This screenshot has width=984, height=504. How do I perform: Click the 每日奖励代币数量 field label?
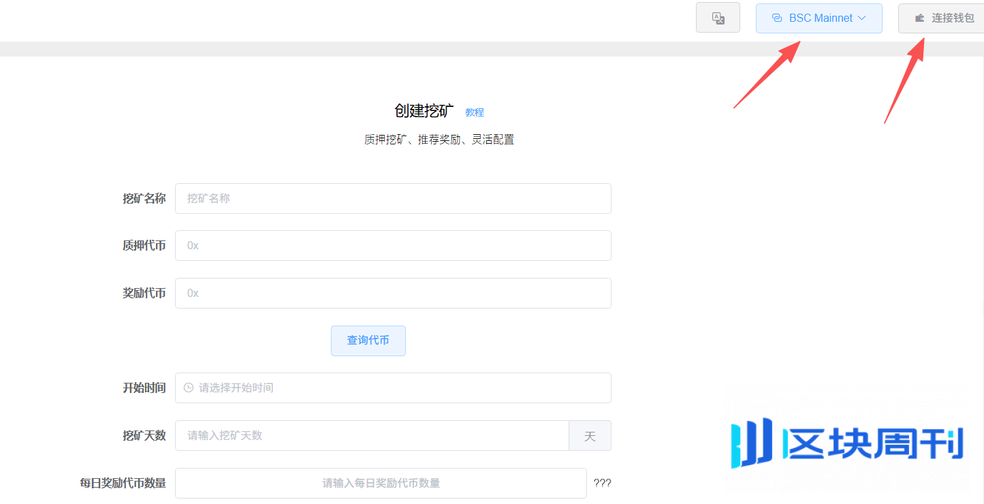pos(123,483)
